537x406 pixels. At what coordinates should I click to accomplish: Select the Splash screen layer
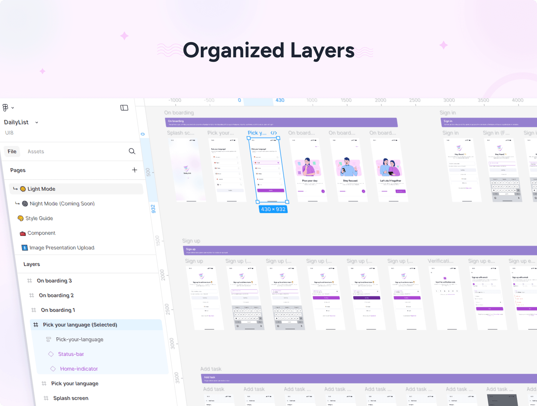pyautogui.click(x=71, y=398)
